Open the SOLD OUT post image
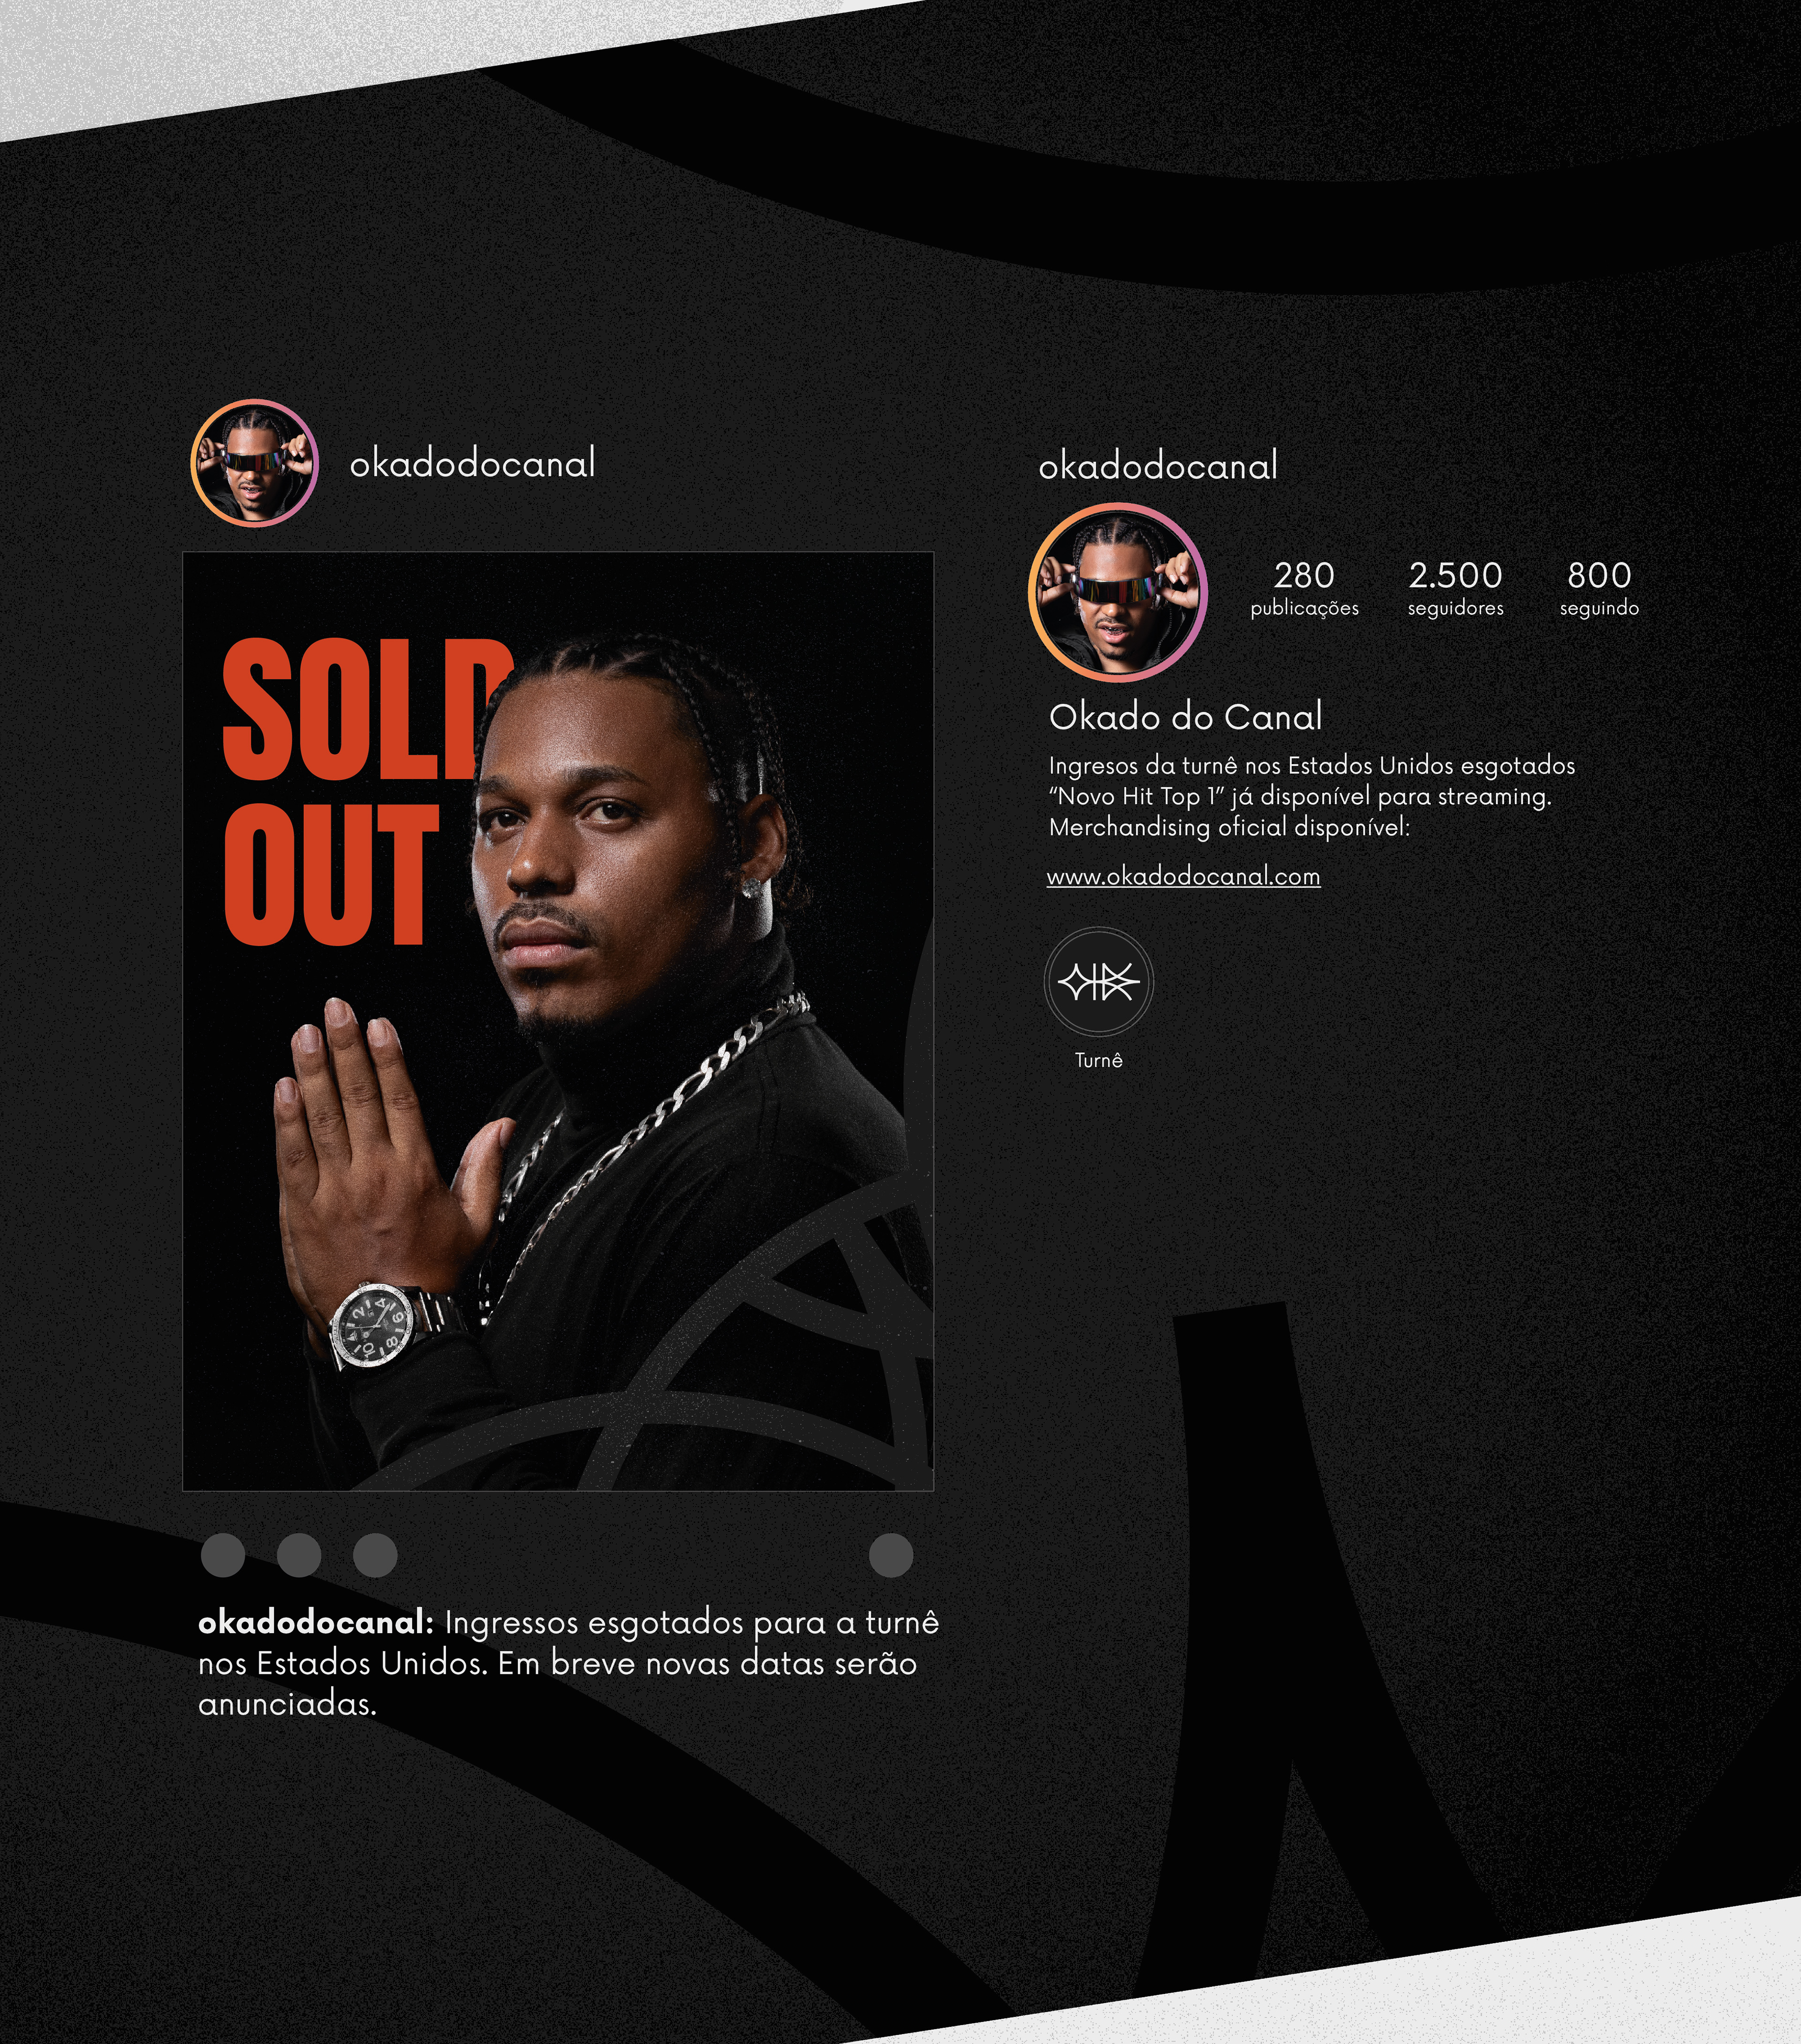This screenshot has width=1801, height=2044. (558, 1021)
